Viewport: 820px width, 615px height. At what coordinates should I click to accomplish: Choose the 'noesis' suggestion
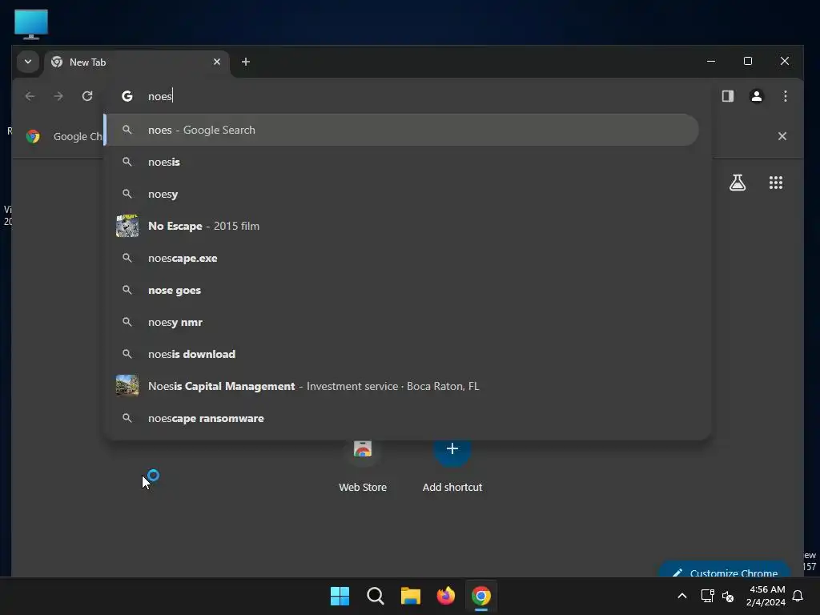(401, 162)
